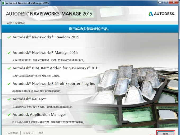
Task: Select the Autodesk ReCap product text
Action: click(29, 99)
